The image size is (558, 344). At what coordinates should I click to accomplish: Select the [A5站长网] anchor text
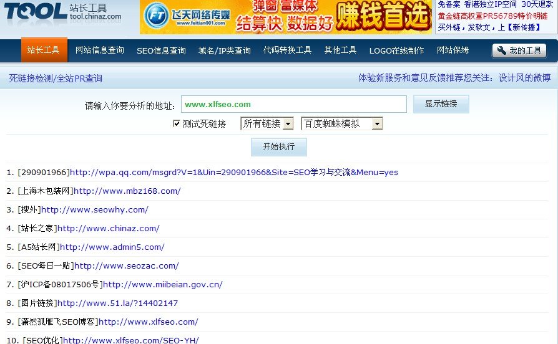(x=39, y=247)
